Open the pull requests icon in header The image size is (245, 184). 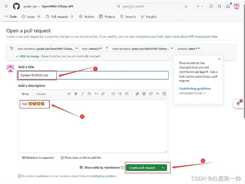tap(220, 6)
